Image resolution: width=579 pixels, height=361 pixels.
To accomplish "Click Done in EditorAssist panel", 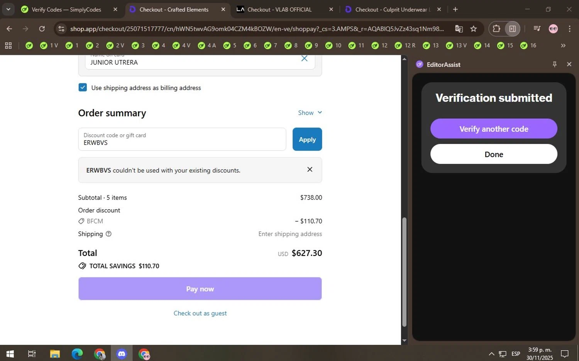I will pos(494,154).
